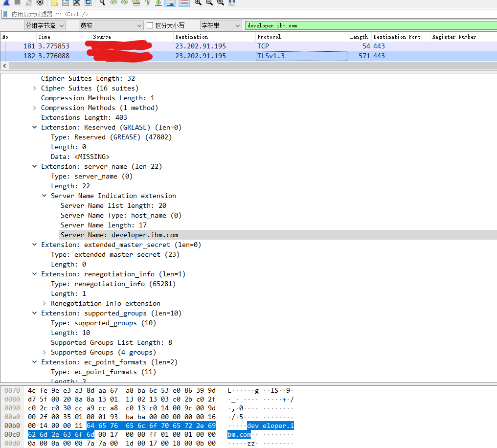Open the 字符串 search type dropdown
Screen dimensions: 497x448
pos(221,25)
